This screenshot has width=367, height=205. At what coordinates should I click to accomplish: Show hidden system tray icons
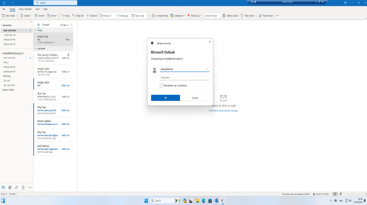(331, 201)
